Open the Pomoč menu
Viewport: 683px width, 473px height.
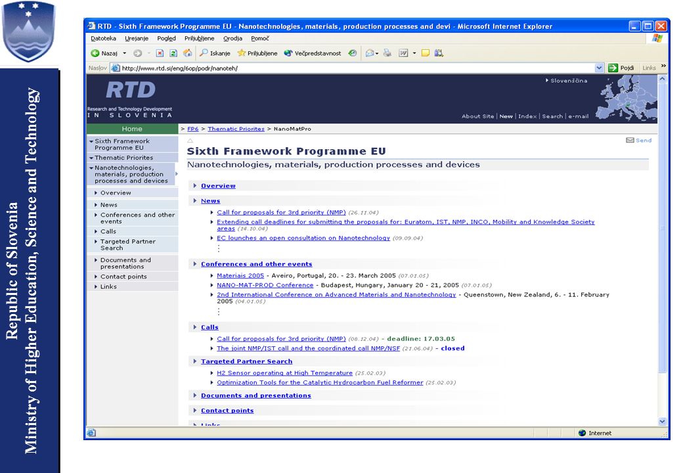pyautogui.click(x=259, y=38)
